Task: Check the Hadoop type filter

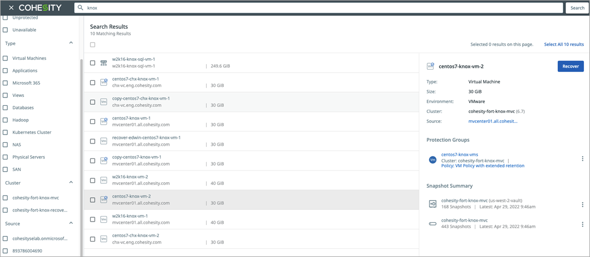Action: (x=6, y=120)
